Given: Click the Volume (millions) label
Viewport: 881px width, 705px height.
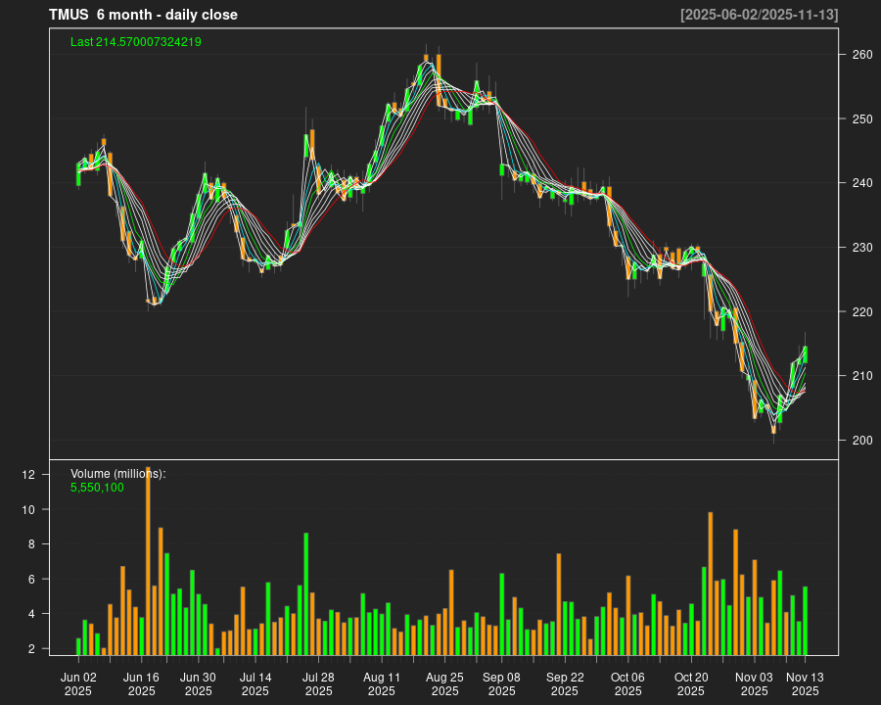Looking at the screenshot, I should (118, 474).
